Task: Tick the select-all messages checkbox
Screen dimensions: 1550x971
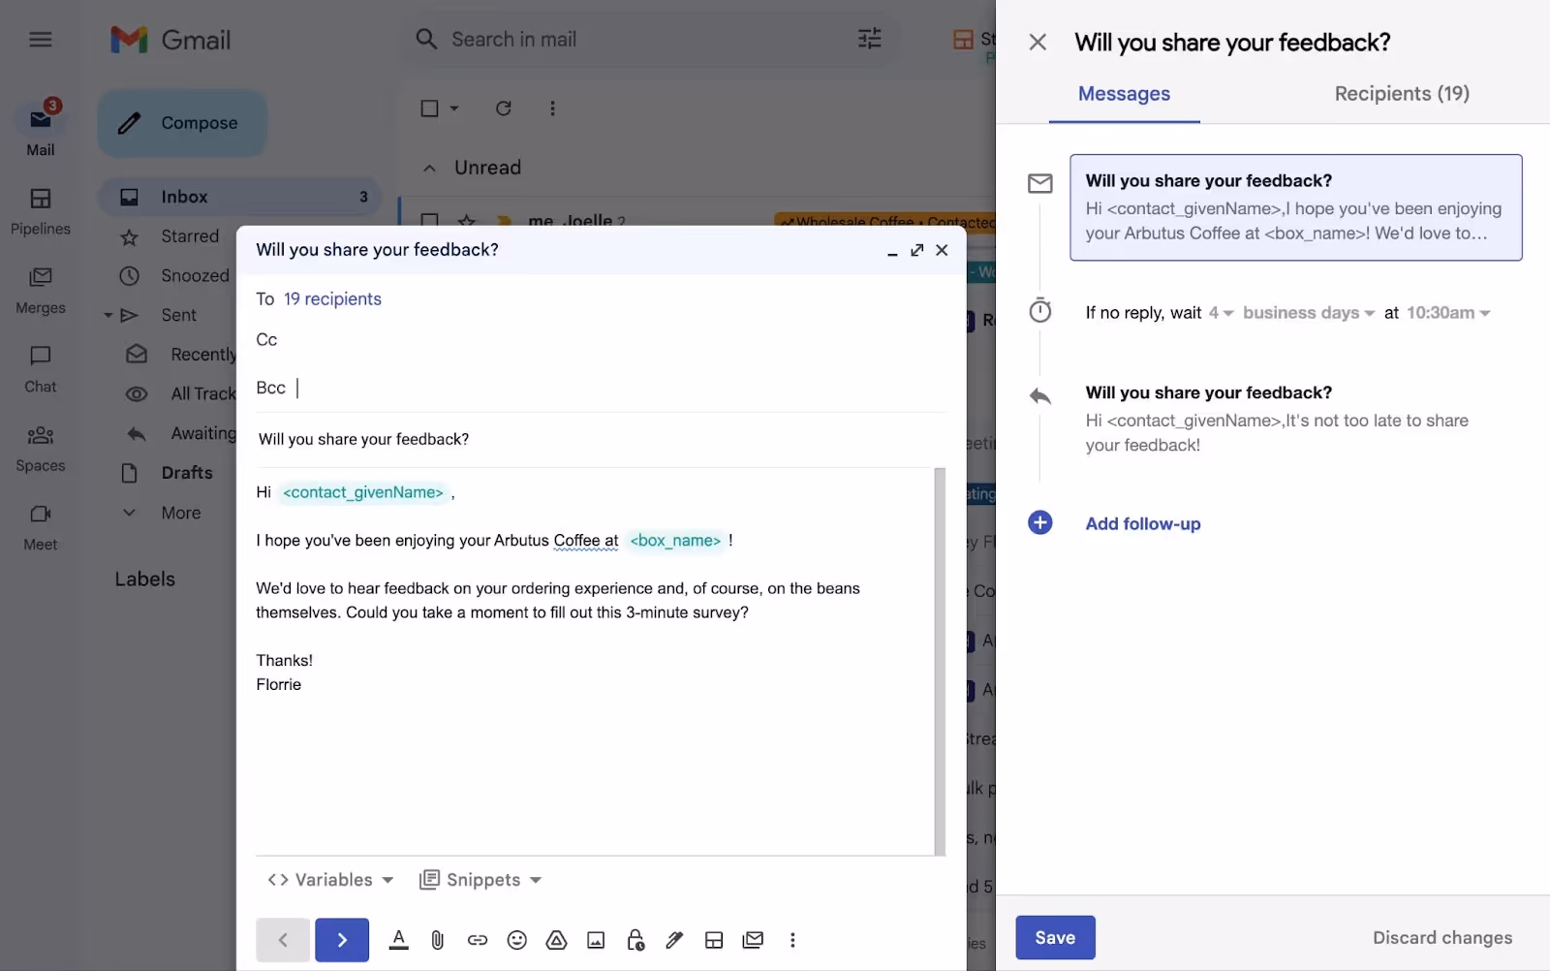Action: click(x=429, y=109)
